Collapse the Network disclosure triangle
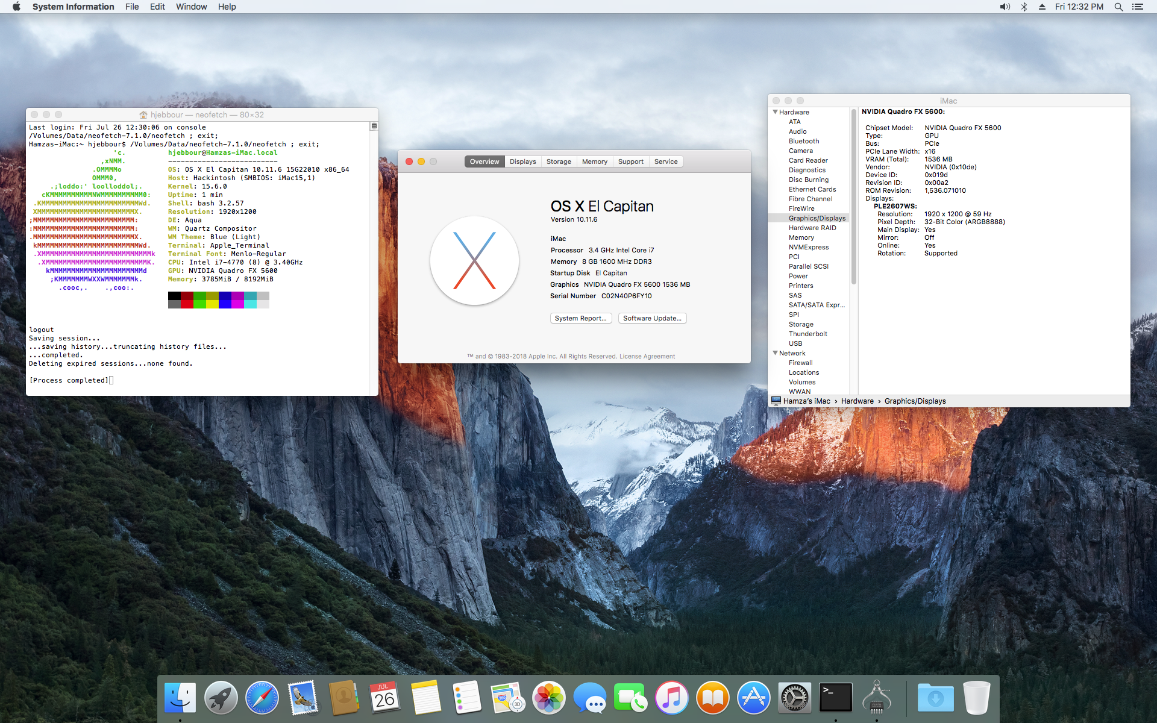 (775, 353)
